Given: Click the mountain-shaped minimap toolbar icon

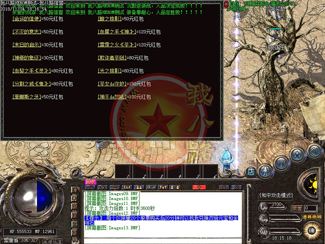Looking at the screenshot, I should tap(90, 187).
